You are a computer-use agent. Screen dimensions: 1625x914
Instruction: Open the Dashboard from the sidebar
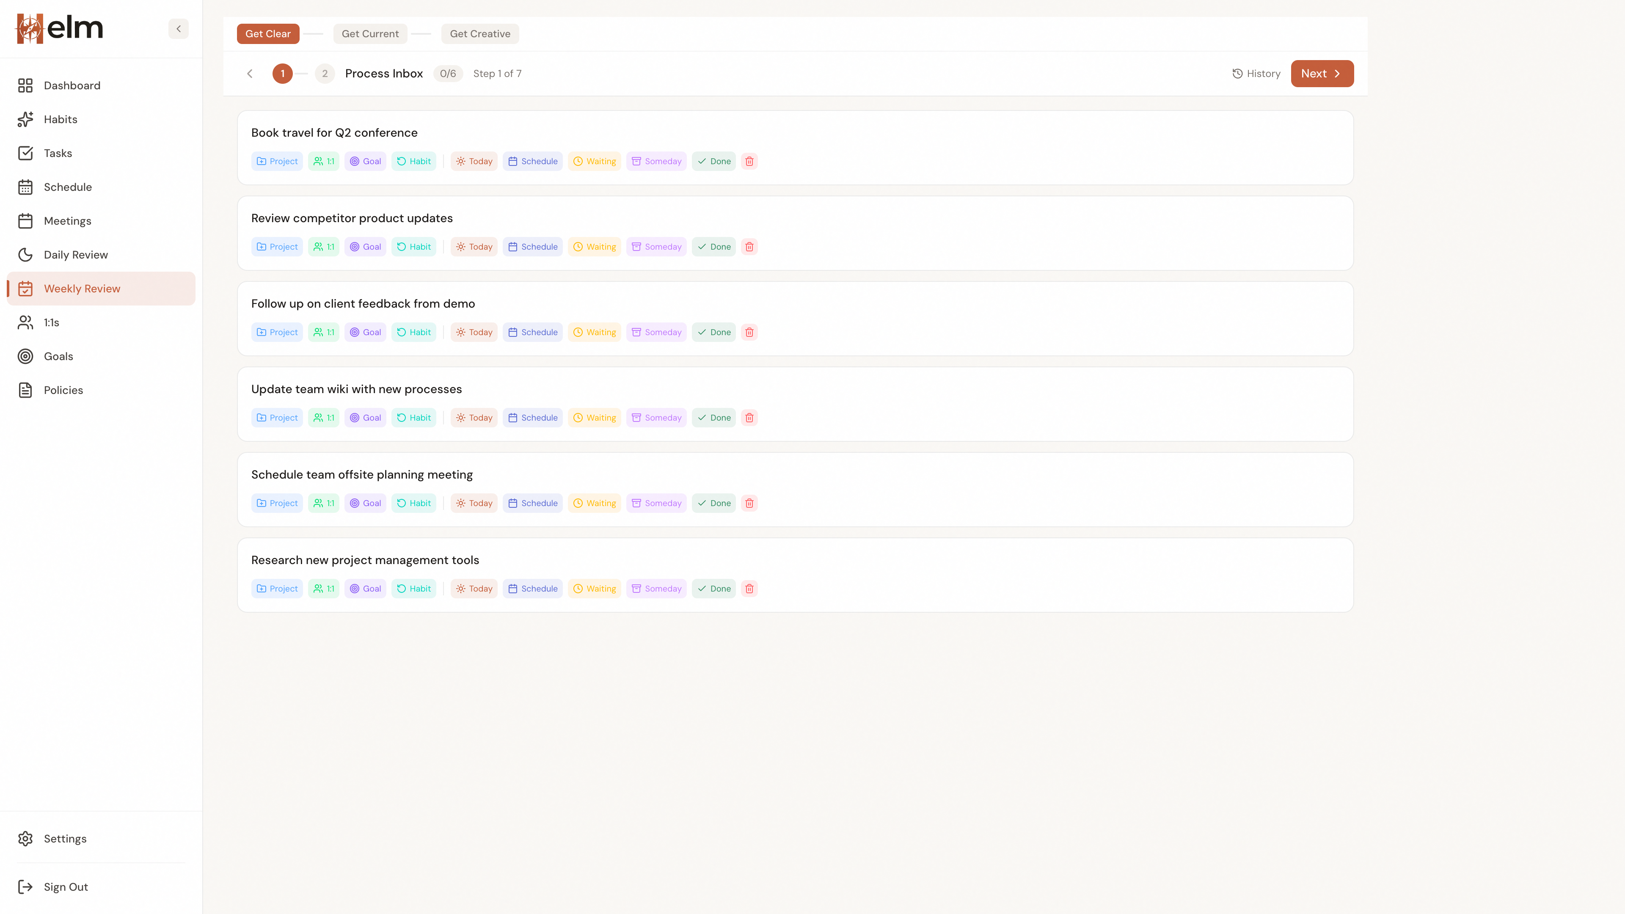click(x=71, y=85)
